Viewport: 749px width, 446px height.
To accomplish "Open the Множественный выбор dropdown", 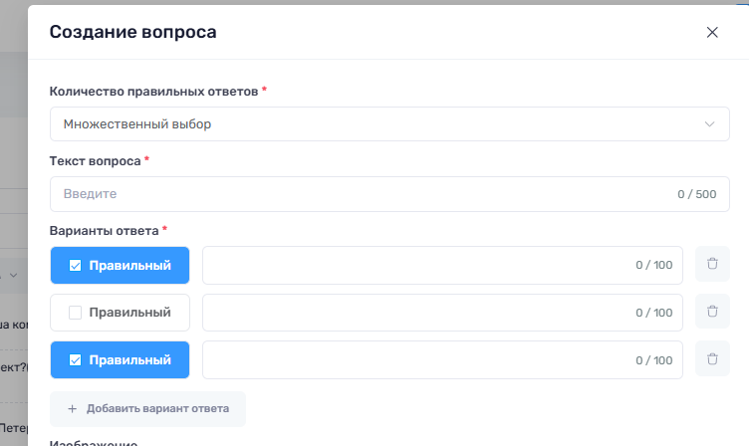I will [x=389, y=124].
